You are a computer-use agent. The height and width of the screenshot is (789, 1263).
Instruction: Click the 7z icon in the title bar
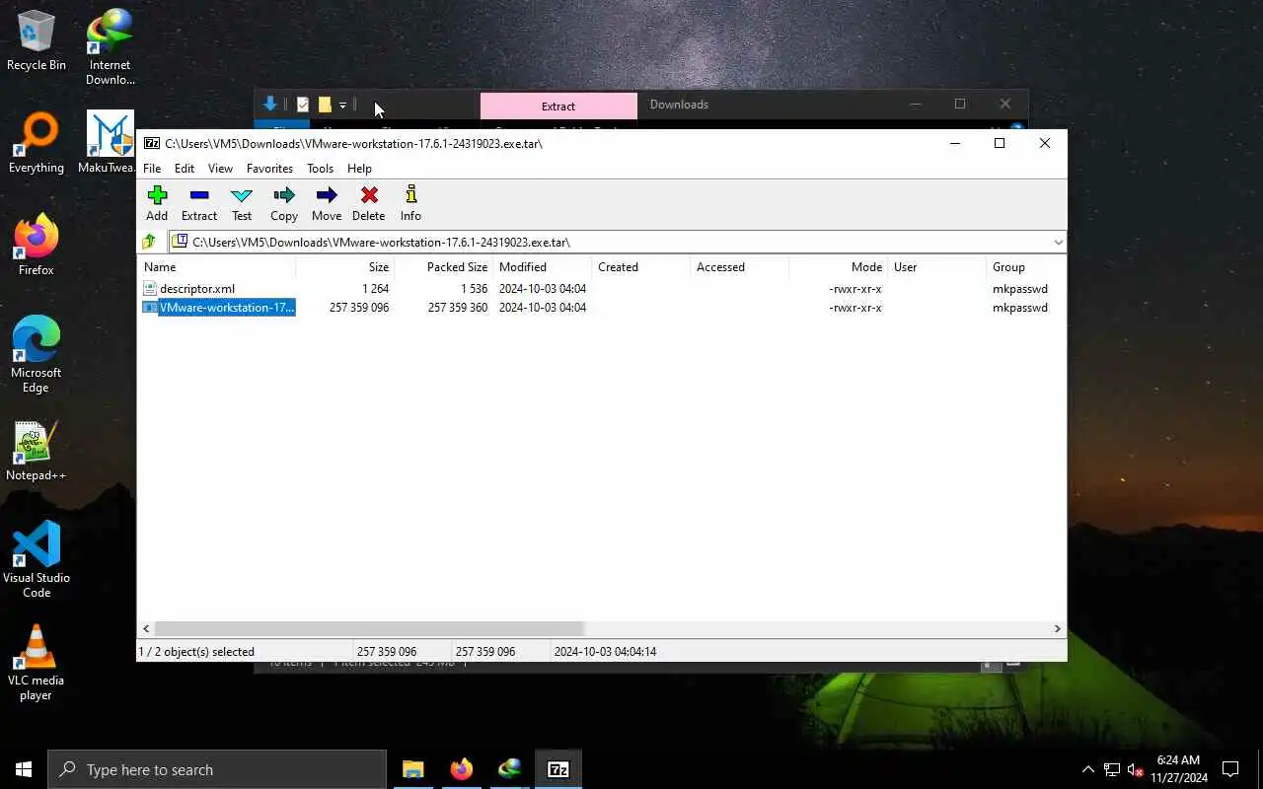tap(152, 143)
